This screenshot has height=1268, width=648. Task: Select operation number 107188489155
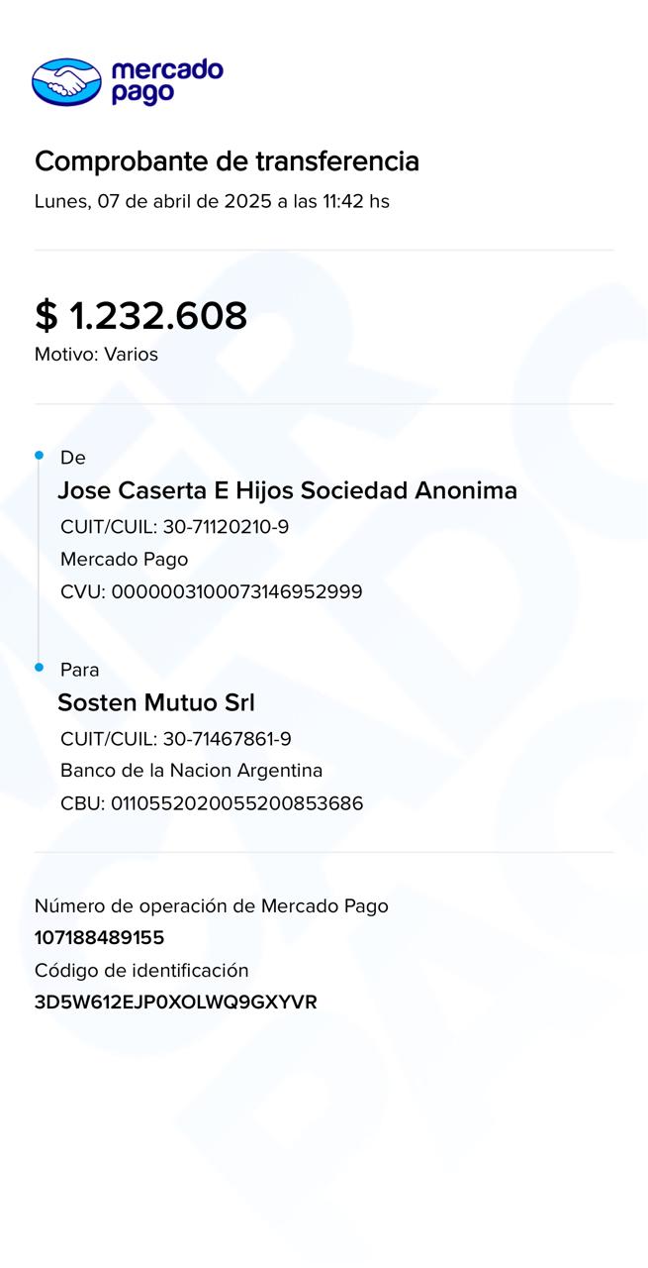click(x=99, y=937)
